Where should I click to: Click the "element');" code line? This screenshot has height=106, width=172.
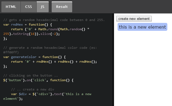pyautogui.click(x=13, y=99)
